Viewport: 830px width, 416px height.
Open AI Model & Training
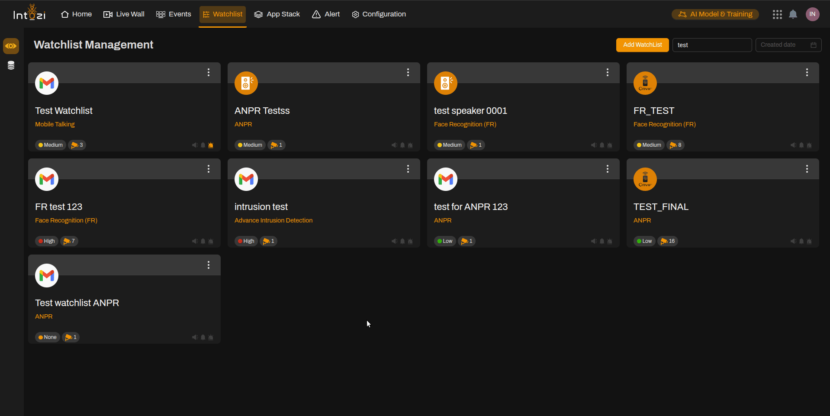point(714,14)
